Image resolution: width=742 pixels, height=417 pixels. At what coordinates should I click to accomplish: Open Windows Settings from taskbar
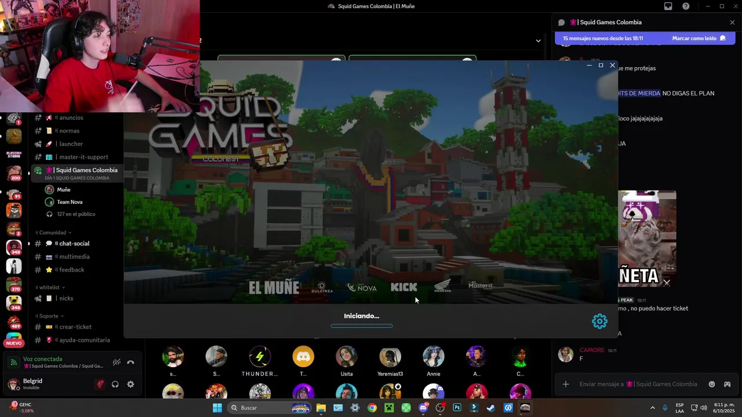pyautogui.click(x=355, y=408)
